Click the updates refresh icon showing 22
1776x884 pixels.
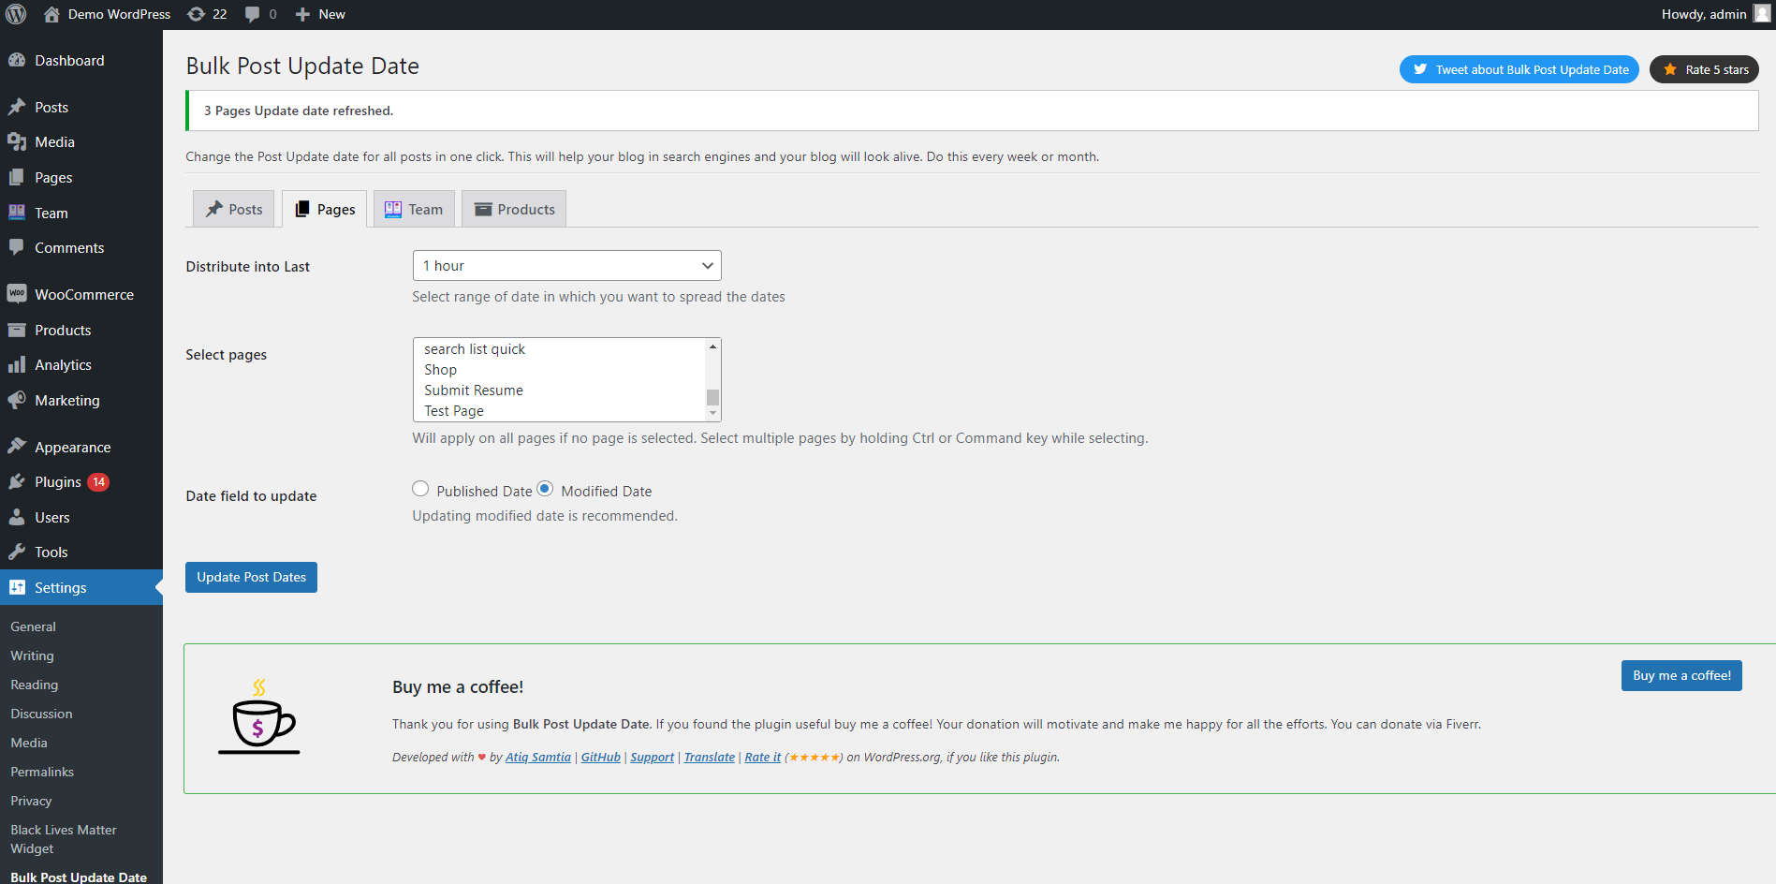tap(196, 14)
